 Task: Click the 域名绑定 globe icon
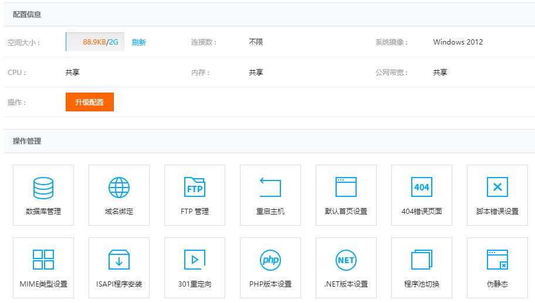[119, 188]
